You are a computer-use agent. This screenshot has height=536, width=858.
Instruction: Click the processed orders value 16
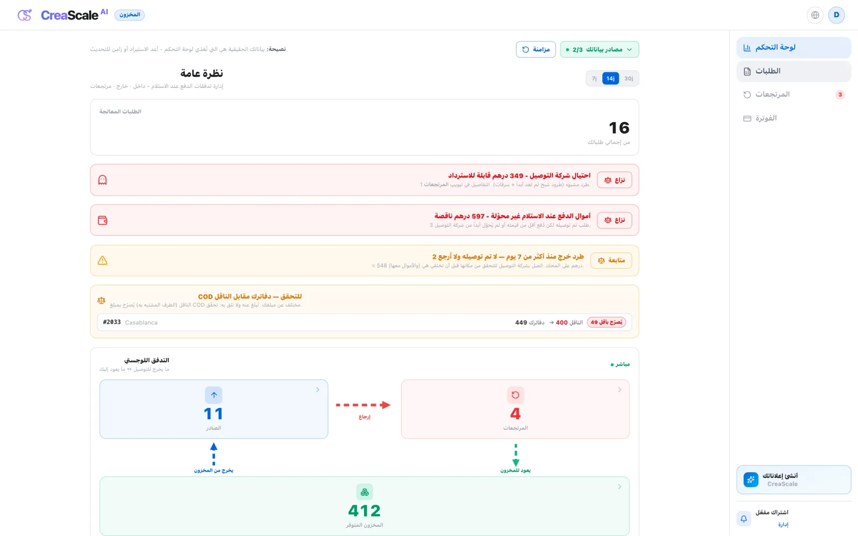[619, 128]
